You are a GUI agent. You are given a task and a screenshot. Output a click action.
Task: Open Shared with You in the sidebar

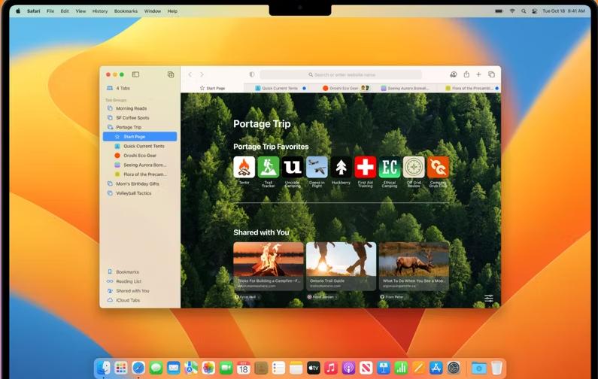(x=140, y=291)
